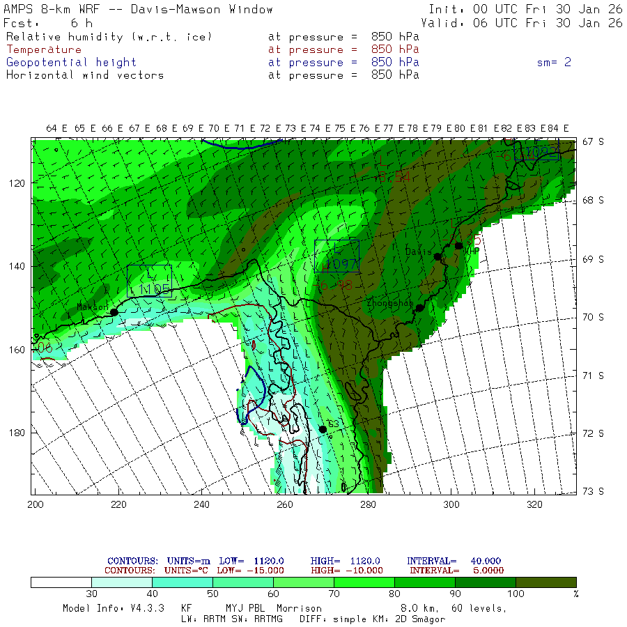Click the blue 'Geopotential height' label

(x=71, y=63)
